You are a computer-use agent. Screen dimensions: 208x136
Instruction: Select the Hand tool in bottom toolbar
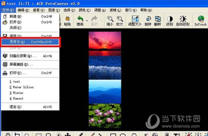[x=8, y=134]
